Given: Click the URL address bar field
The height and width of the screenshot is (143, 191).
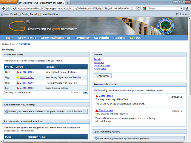Looking at the screenshot, I should tap(73, 9).
